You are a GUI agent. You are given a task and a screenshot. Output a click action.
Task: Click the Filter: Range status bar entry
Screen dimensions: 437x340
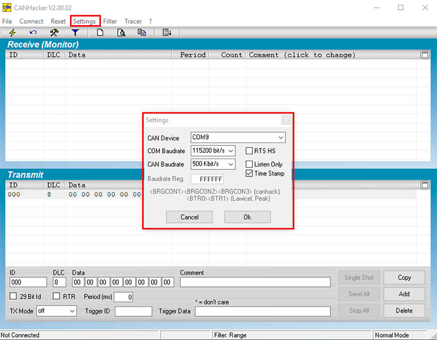(230, 335)
